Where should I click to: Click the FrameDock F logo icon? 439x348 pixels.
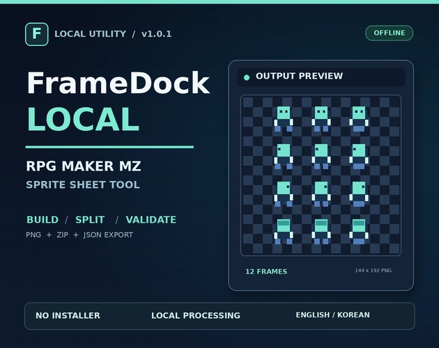click(37, 34)
